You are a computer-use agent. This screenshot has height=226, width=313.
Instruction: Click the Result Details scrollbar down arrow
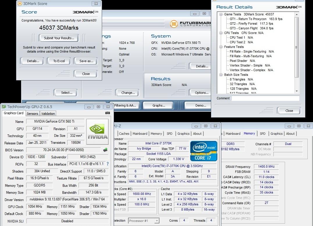(x=297, y=91)
